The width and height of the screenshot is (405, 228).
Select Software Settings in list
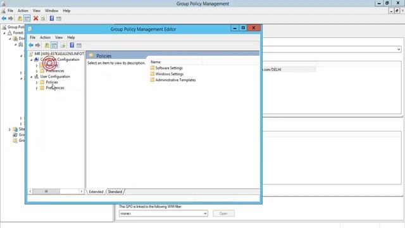click(x=169, y=68)
